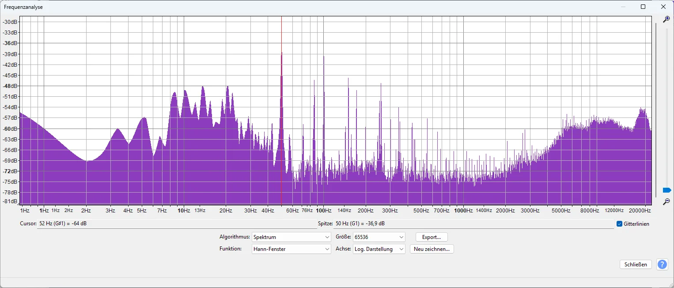Image resolution: width=674 pixels, height=288 pixels.
Task: Click the blue vertical zoom slider handle
Action: pos(667,190)
